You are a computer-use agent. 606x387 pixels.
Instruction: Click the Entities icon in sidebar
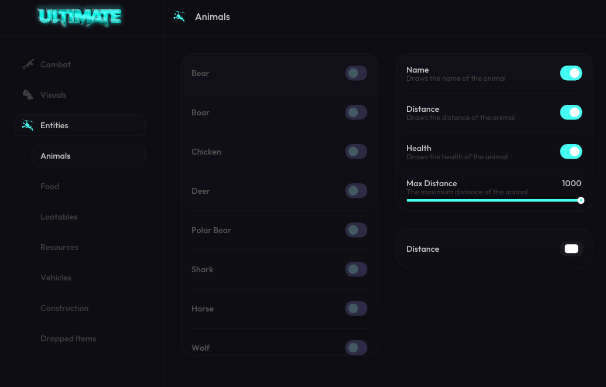[x=28, y=125]
